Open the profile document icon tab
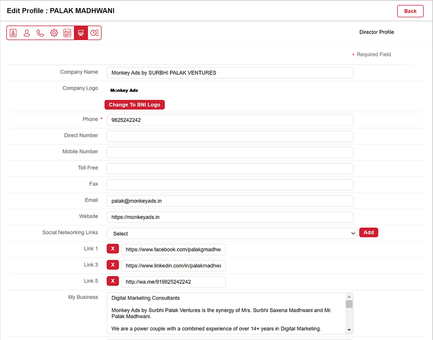The image size is (433, 340). coord(13,33)
